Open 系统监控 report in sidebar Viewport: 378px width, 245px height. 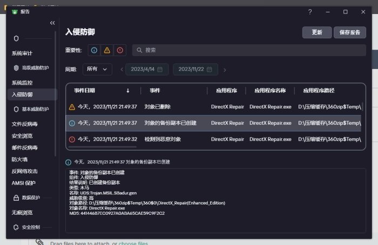[22, 83]
